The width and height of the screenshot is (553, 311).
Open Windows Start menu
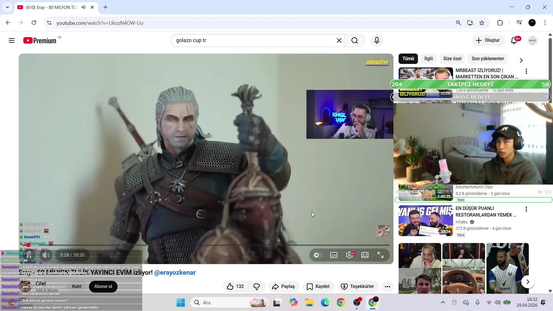(181, 302)
